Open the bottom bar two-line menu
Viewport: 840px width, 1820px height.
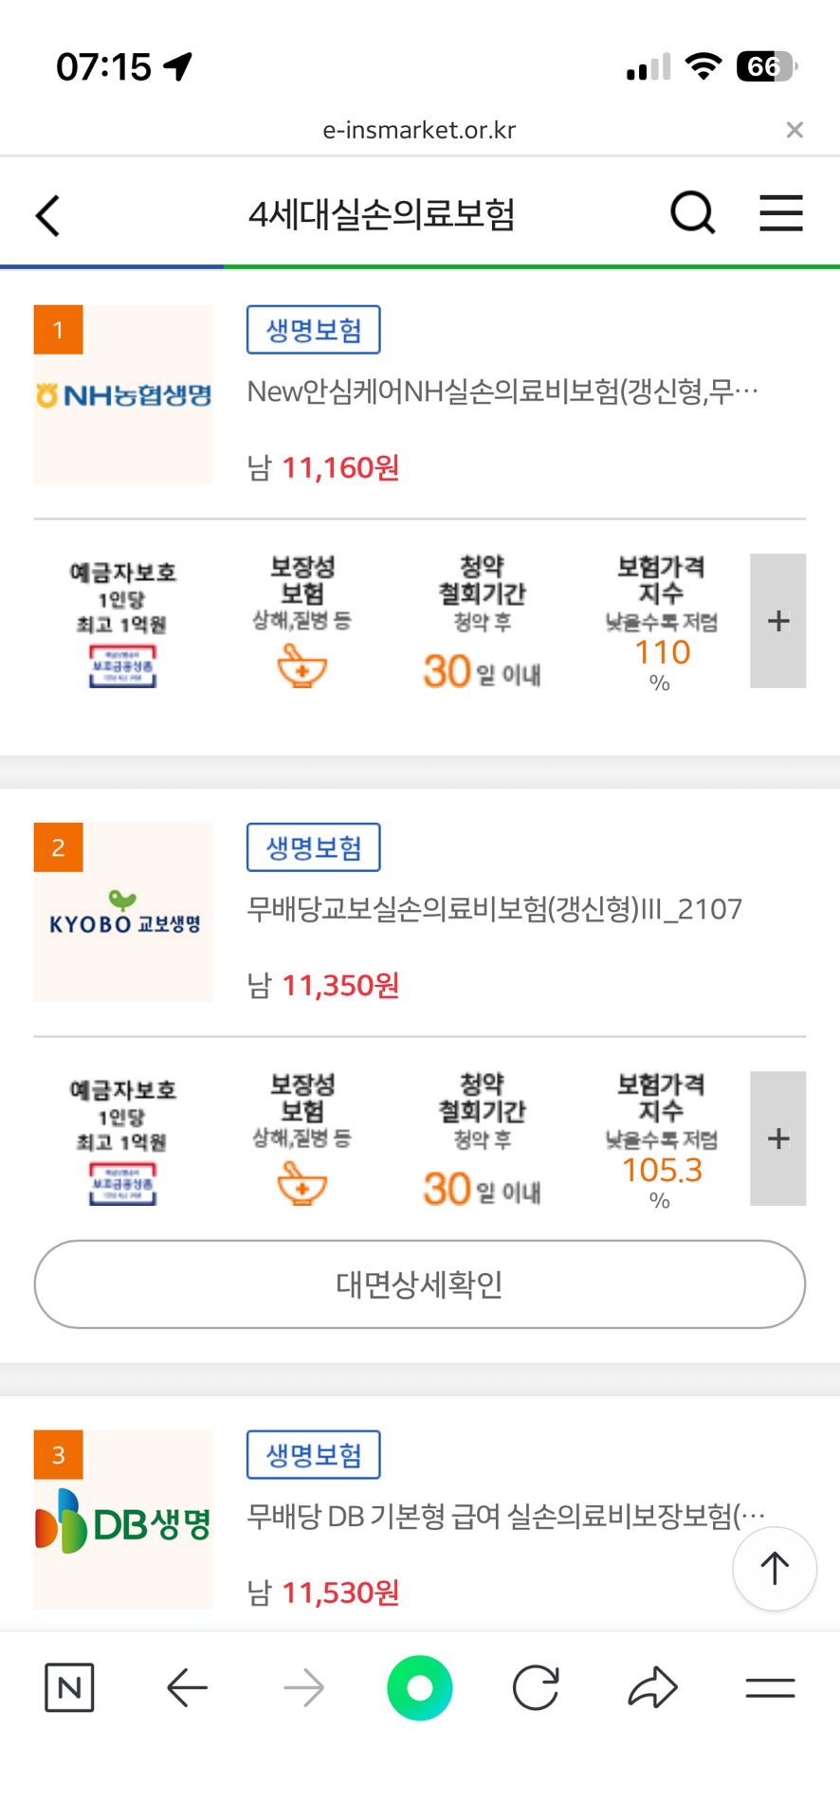[x=770, y=1687]
